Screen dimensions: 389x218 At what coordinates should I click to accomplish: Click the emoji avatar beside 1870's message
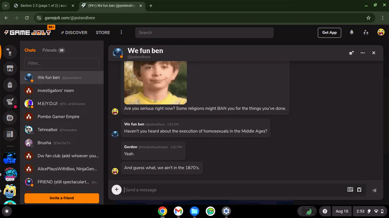coord(115,171)
